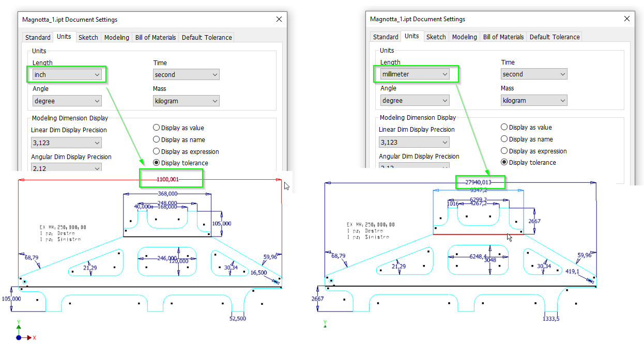The width and height of the screenshot is (644, 344).
Task: Click the green Y axis marker in right sketch
Action: point(325,323)
